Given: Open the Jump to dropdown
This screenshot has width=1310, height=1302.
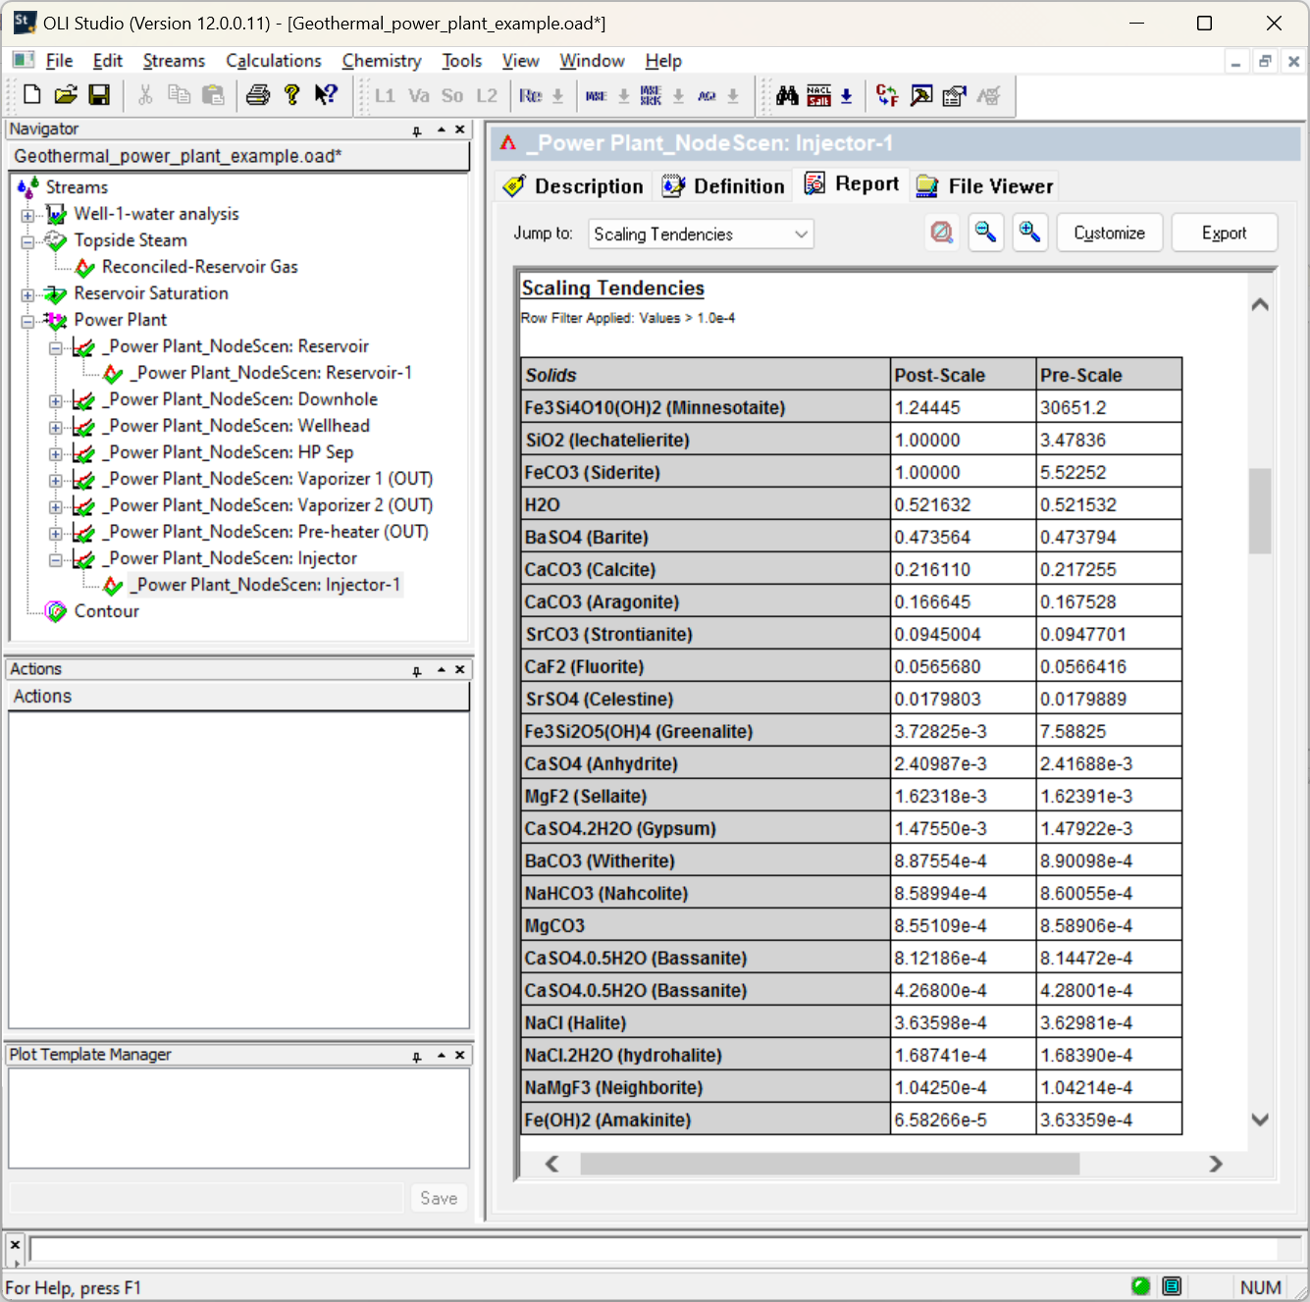Looking at the screenshot, I should click(x=701, y=234).
